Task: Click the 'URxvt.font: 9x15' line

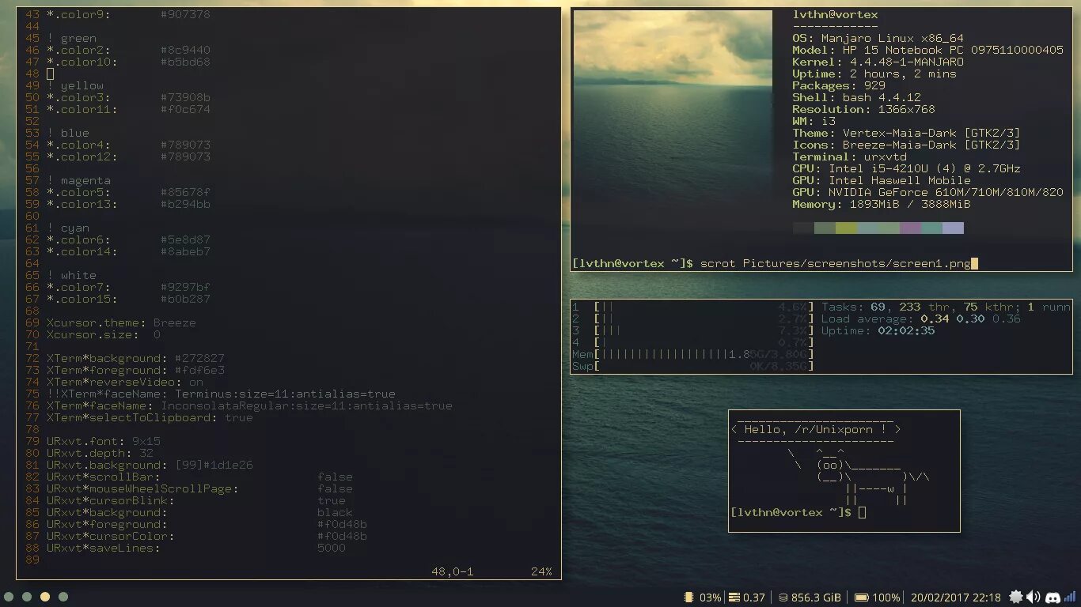Action: click(x=104, y=441)
